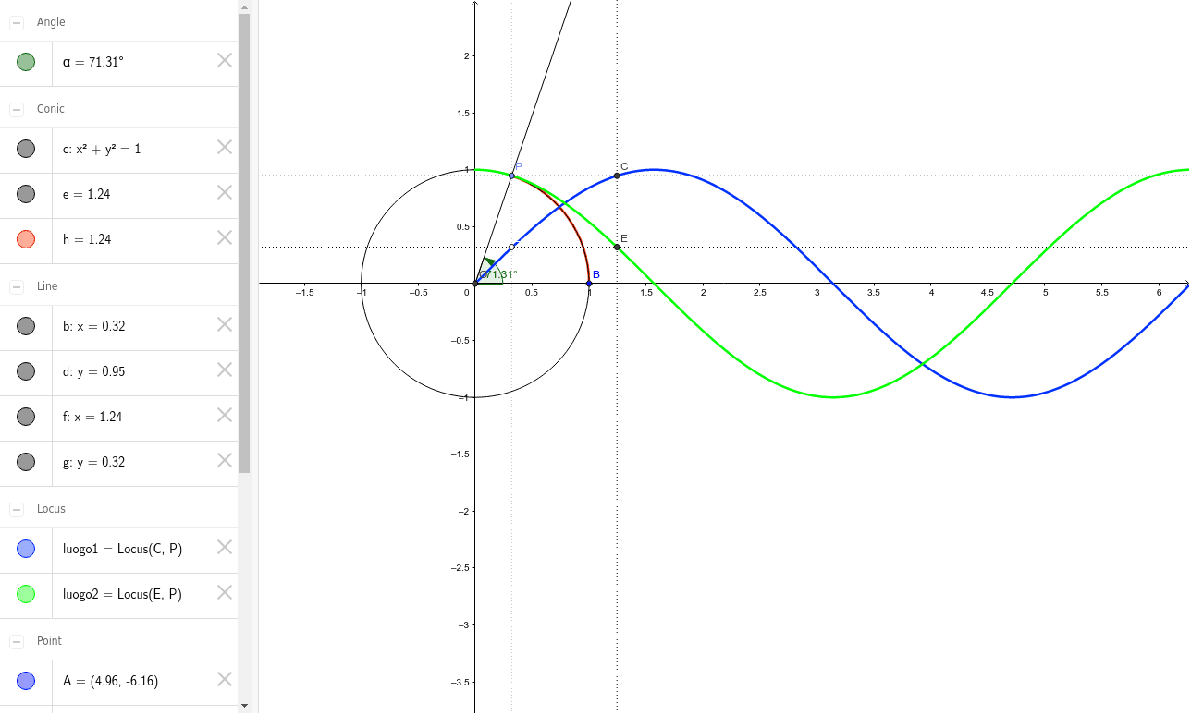
Task: Delete the angle α object
Action: (x=224, y=60)
